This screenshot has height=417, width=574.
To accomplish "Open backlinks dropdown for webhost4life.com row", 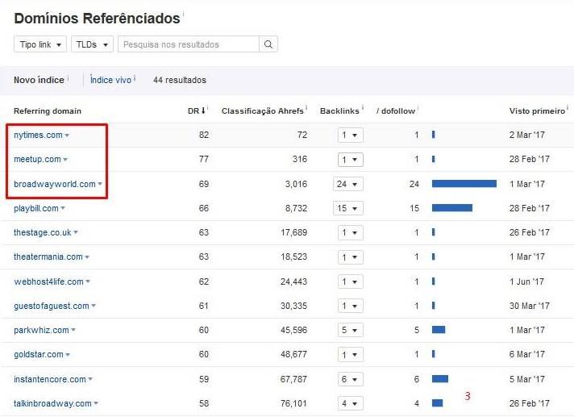I will 351,281.
